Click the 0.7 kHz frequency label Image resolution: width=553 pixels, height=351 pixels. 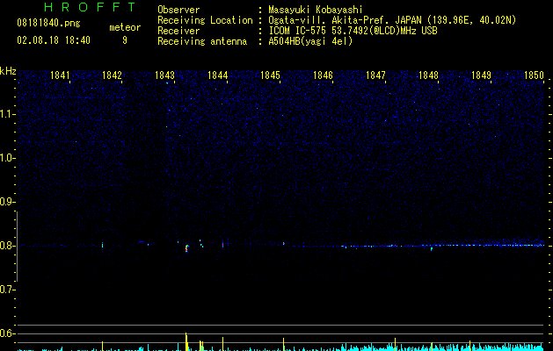tap(7, 290)
